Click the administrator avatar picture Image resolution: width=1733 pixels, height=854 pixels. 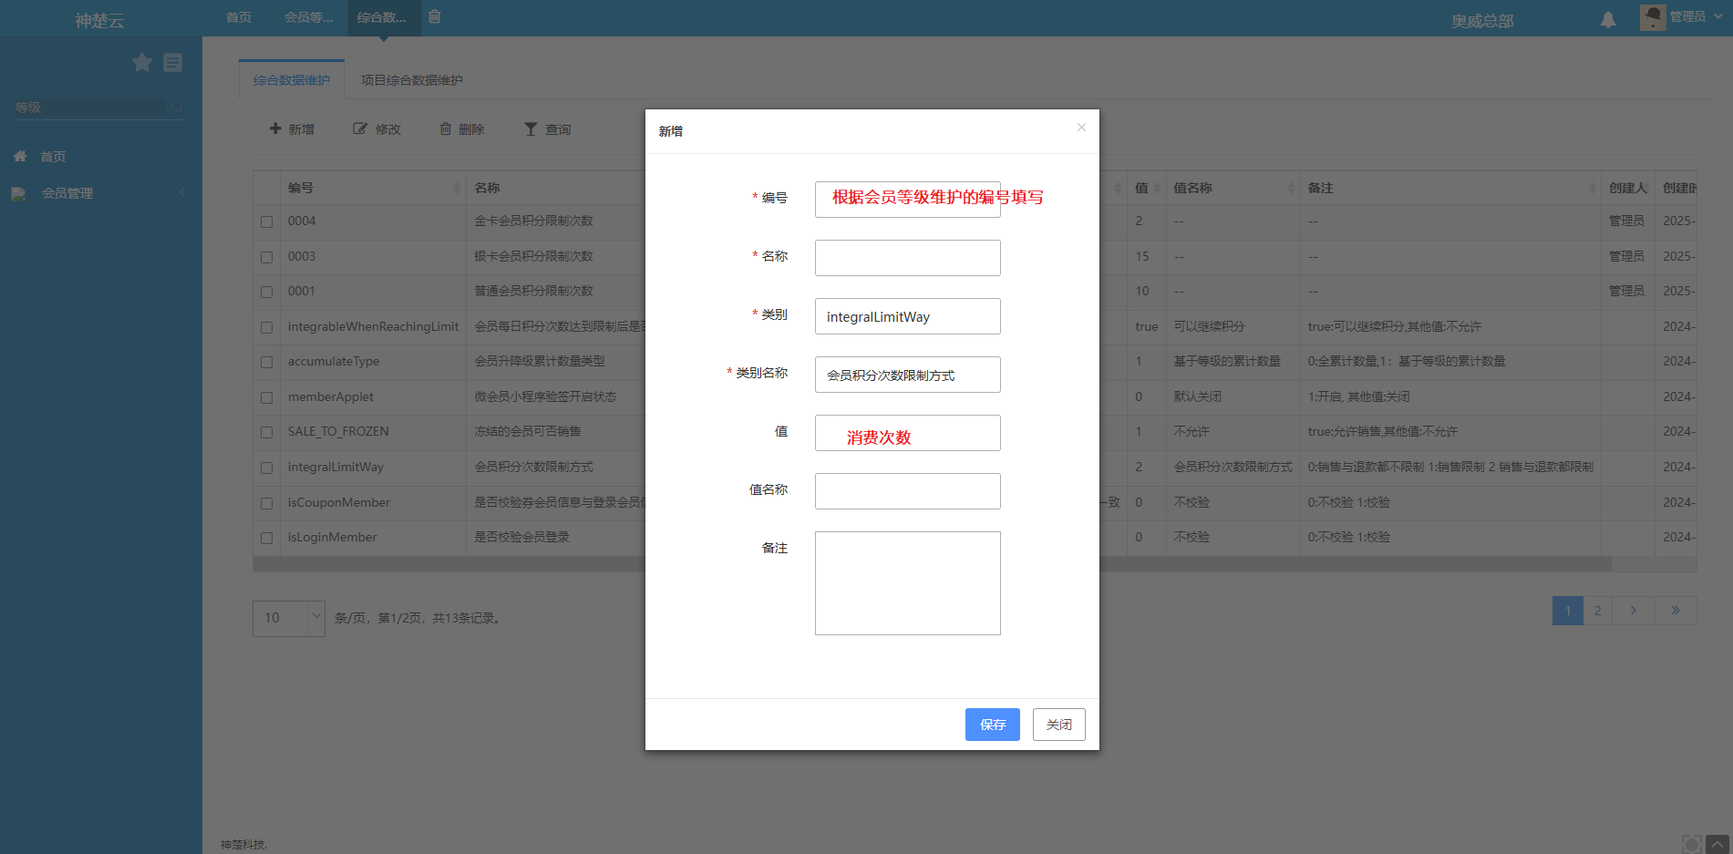1653,17
